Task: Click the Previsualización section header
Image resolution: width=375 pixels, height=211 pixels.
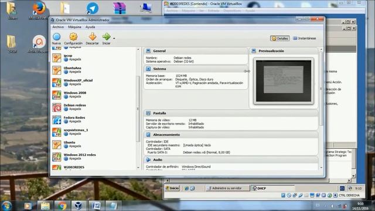Action: coord(284,51)
